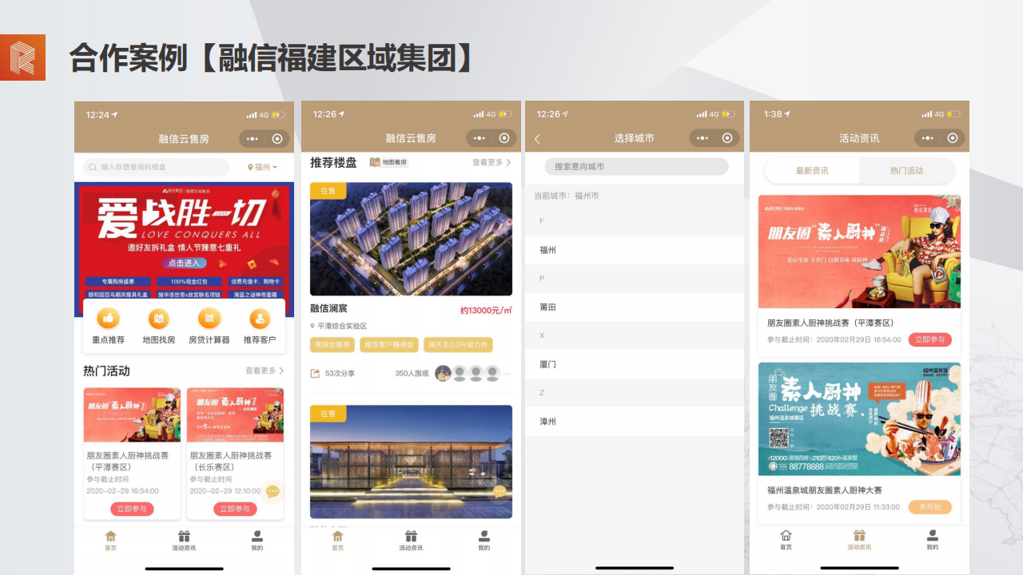Screen dimensions: 1023x575
Task: Click 约13000元/㎡ price text
Action: click(486, 310)
